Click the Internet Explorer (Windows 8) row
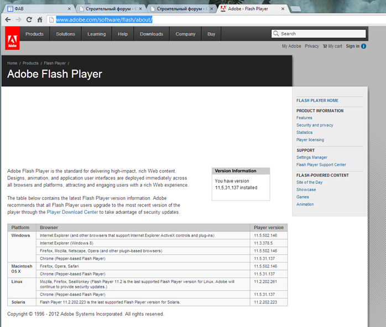The height and width of the screenshot is (327, 386). click(143, 243)
